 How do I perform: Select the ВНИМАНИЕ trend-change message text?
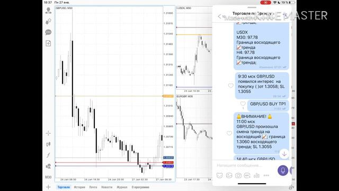coord(261,132)
